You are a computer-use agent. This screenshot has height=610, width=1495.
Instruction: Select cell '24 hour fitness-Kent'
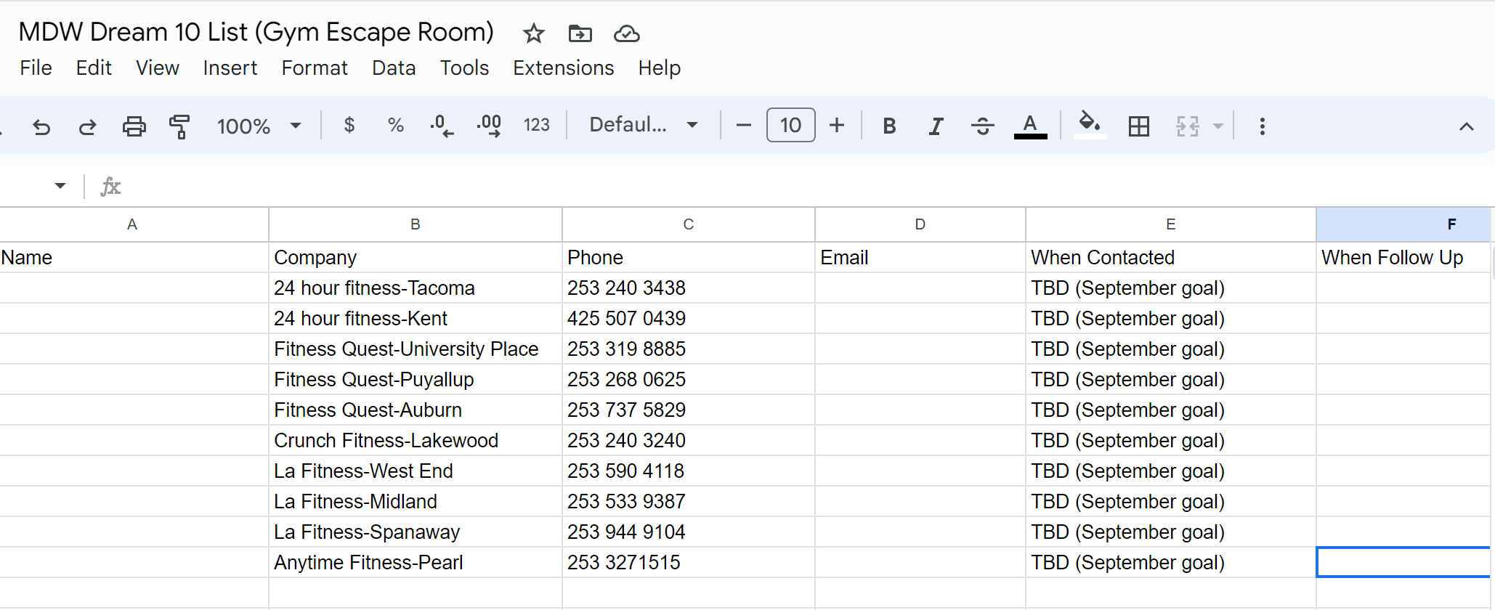(416, 319)
